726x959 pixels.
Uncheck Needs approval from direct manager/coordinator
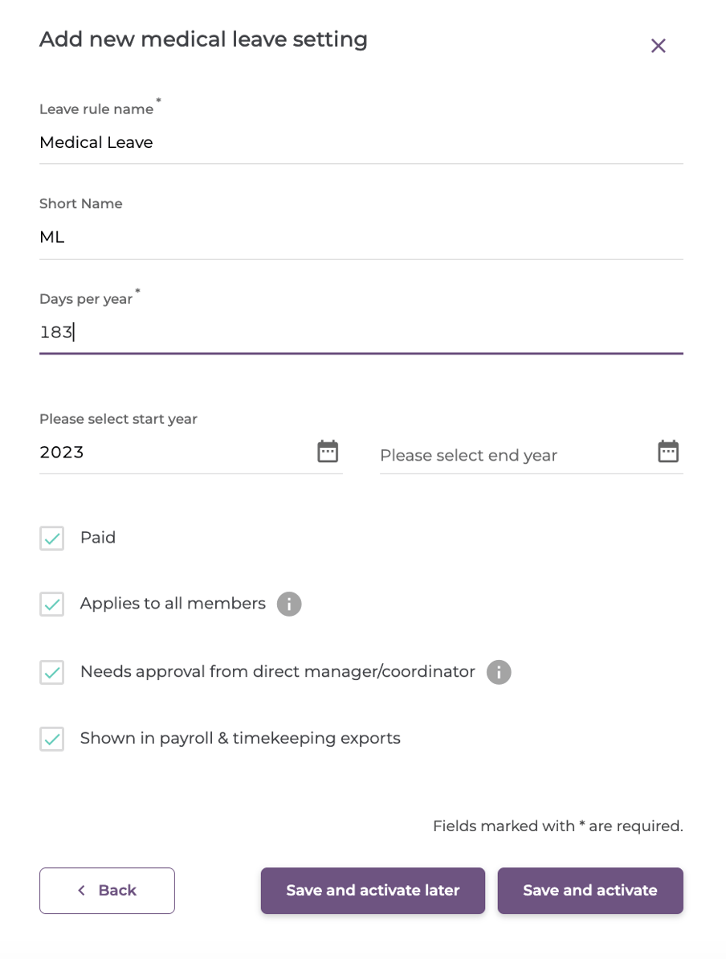coord(51,672)
